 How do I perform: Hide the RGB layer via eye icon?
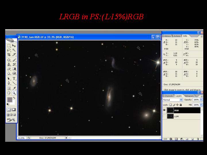[164, 110]
